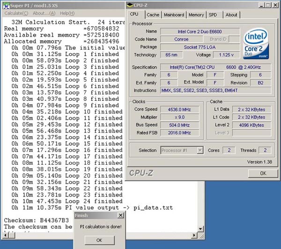The image size is (281, 249).
Task: Click the 'PI value output -> pi_data.txt' line
Action: coord(92,208)
